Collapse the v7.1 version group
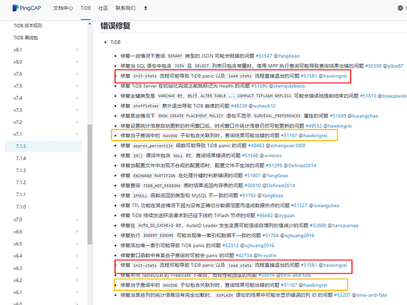Viewport: 407px width, 305px height. 77,134
